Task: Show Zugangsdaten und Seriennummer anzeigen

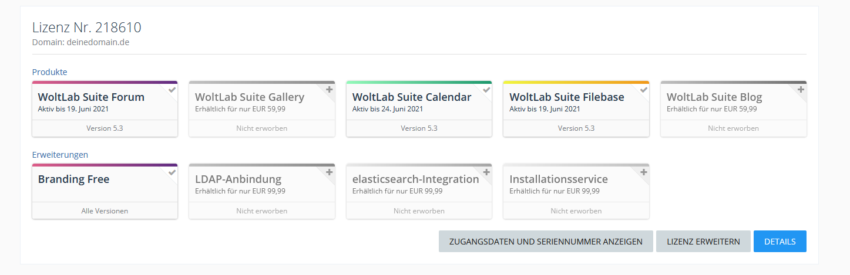Action: coord(545,242)
